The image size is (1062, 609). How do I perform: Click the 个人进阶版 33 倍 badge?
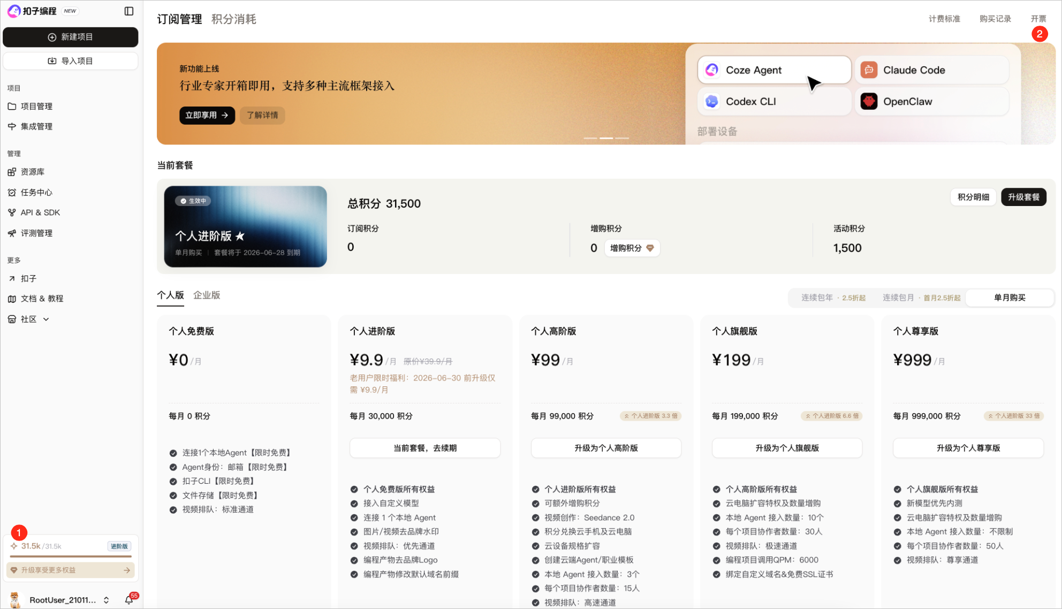tap(1014, 416)
